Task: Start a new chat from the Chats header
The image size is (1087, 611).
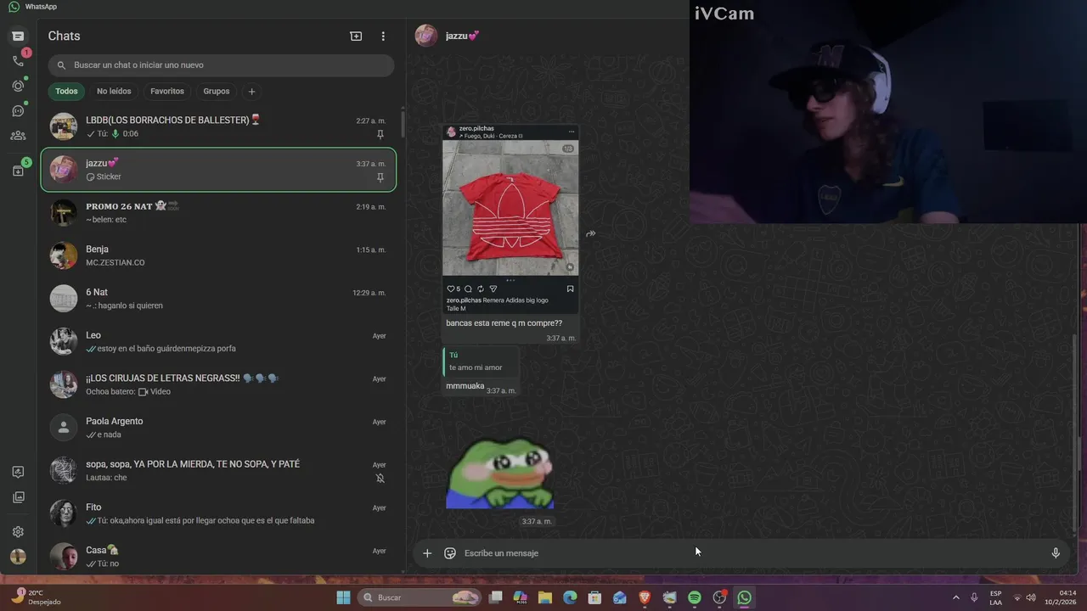Action: pyautogui.click(x=356, y=36)
